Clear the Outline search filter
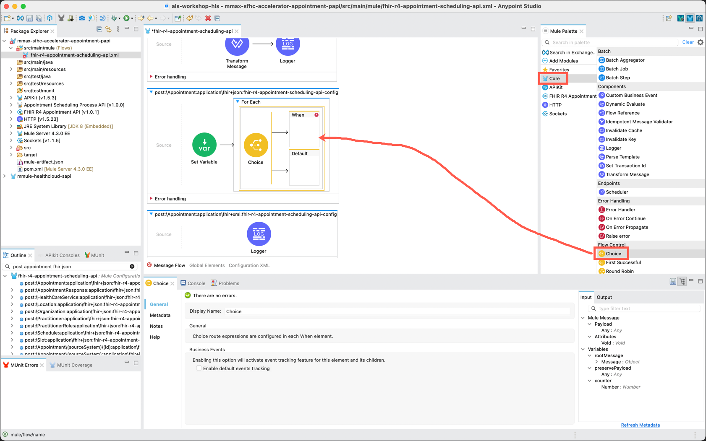This screenshot has width=706, height=441. [x=132, y=267]
